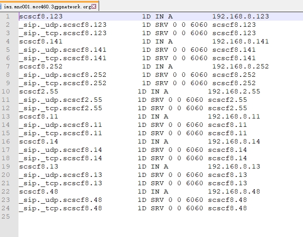Click port 6060 on line 2
The height and width of the screenshot is (237, 303).
pyautogui.click(x=199, y=25)
